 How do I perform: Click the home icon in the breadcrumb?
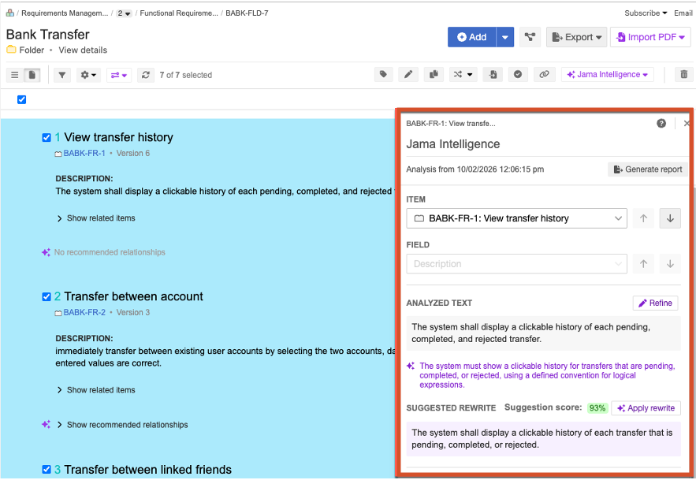click(9, 13)
